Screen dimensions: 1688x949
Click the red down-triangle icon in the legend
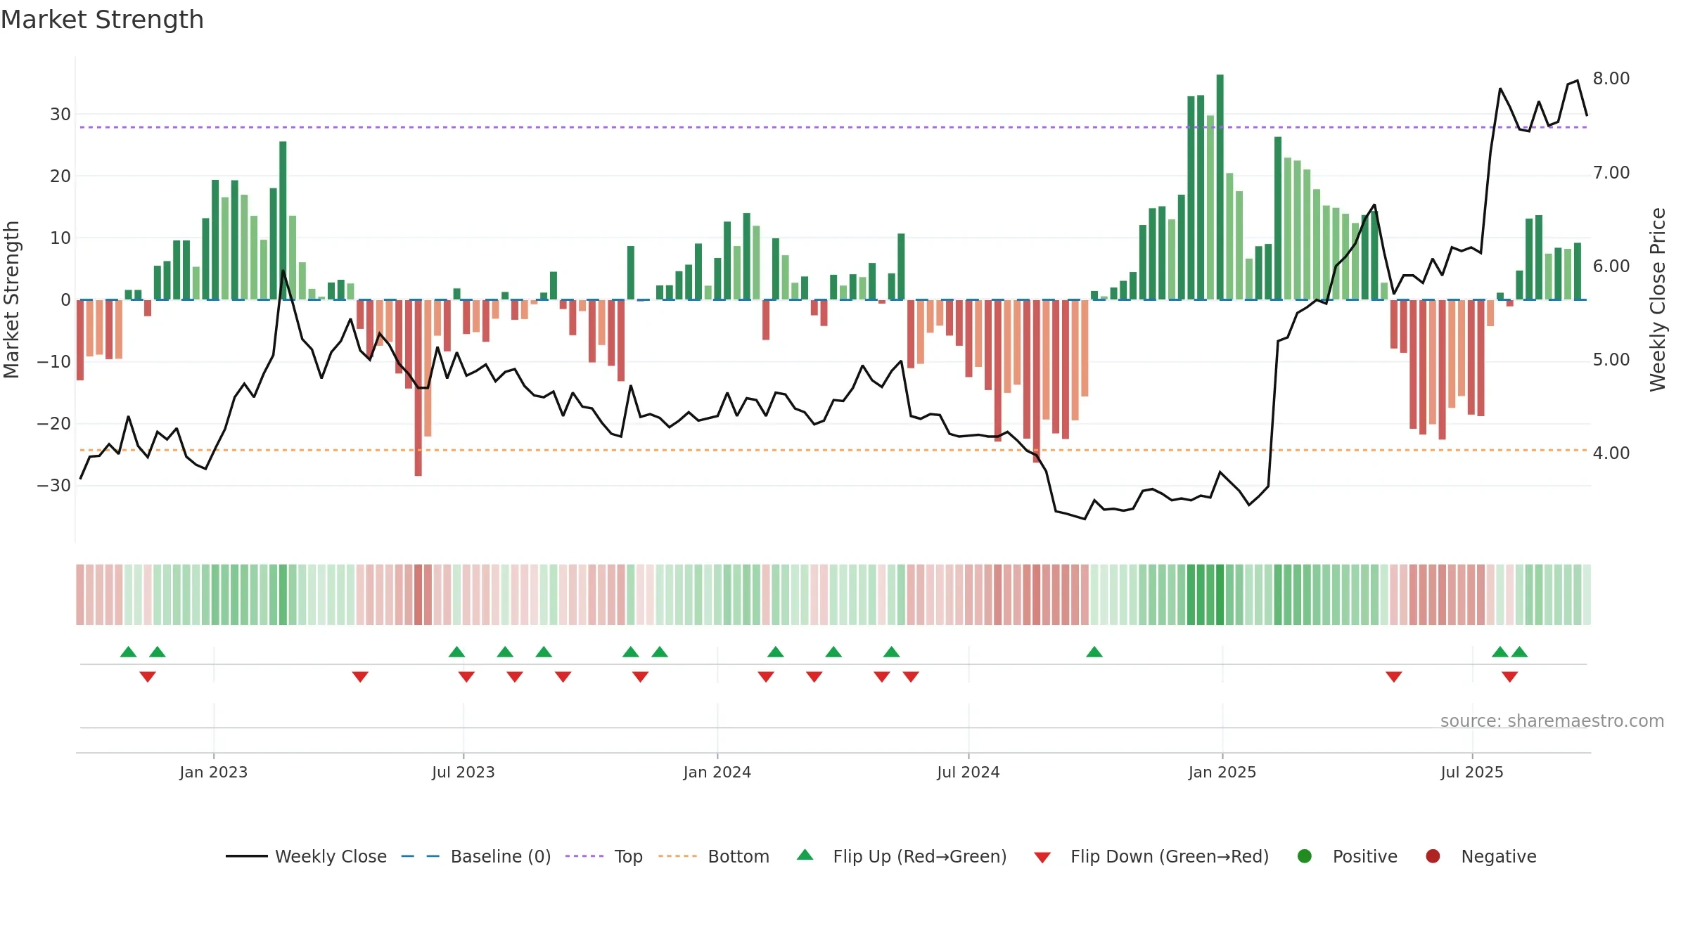point(1042,857)
